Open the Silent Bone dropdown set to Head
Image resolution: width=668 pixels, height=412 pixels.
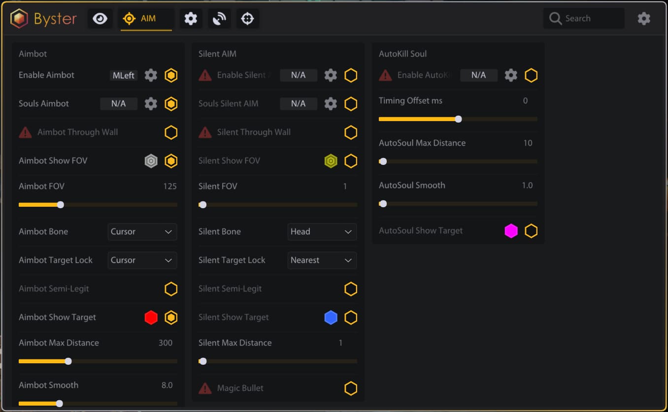pyautogui.click(x=322, y=232)
